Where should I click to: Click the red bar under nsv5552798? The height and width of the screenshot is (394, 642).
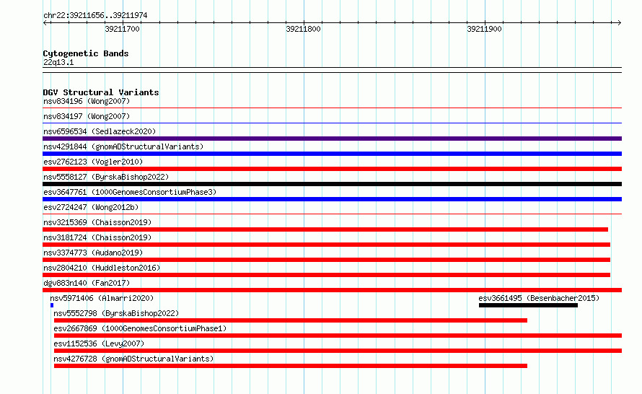tap(291, 320)
